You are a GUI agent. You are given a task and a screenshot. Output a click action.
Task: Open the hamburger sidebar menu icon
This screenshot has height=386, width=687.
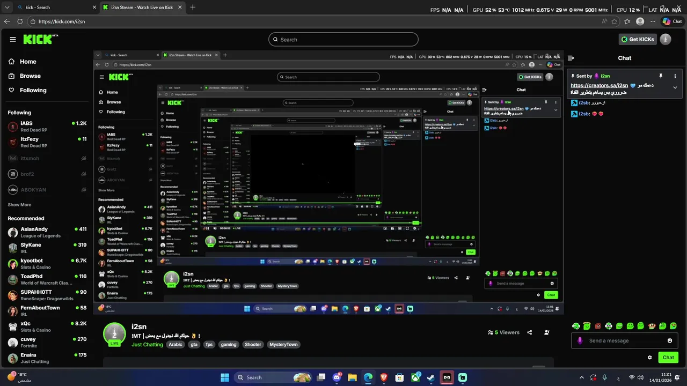click(13, 39)
